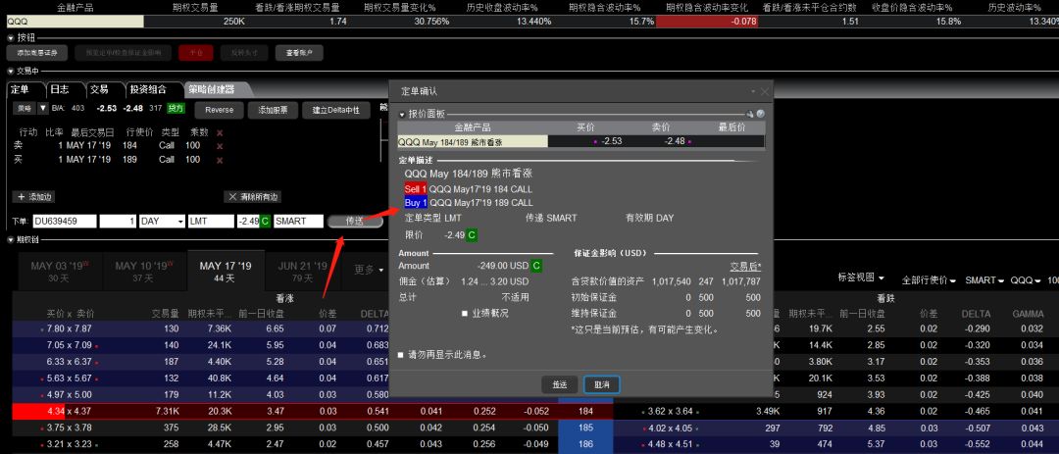The height and width of the screenshot is (454, 1059).
Task: Click the wrench icon in the quote panel
Action: [750, 115]
